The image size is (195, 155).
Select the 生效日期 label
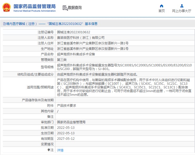point(47,133)
